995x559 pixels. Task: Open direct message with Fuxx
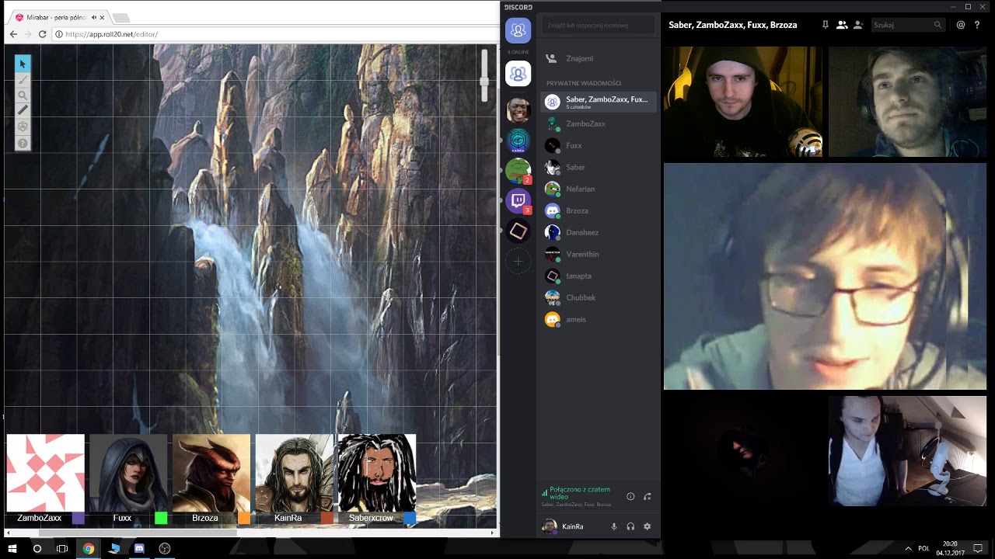[x=599, y=145]
